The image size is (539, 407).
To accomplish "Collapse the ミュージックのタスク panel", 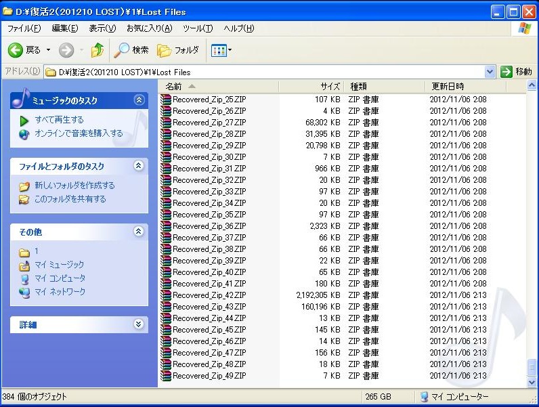I will (139, 100).
